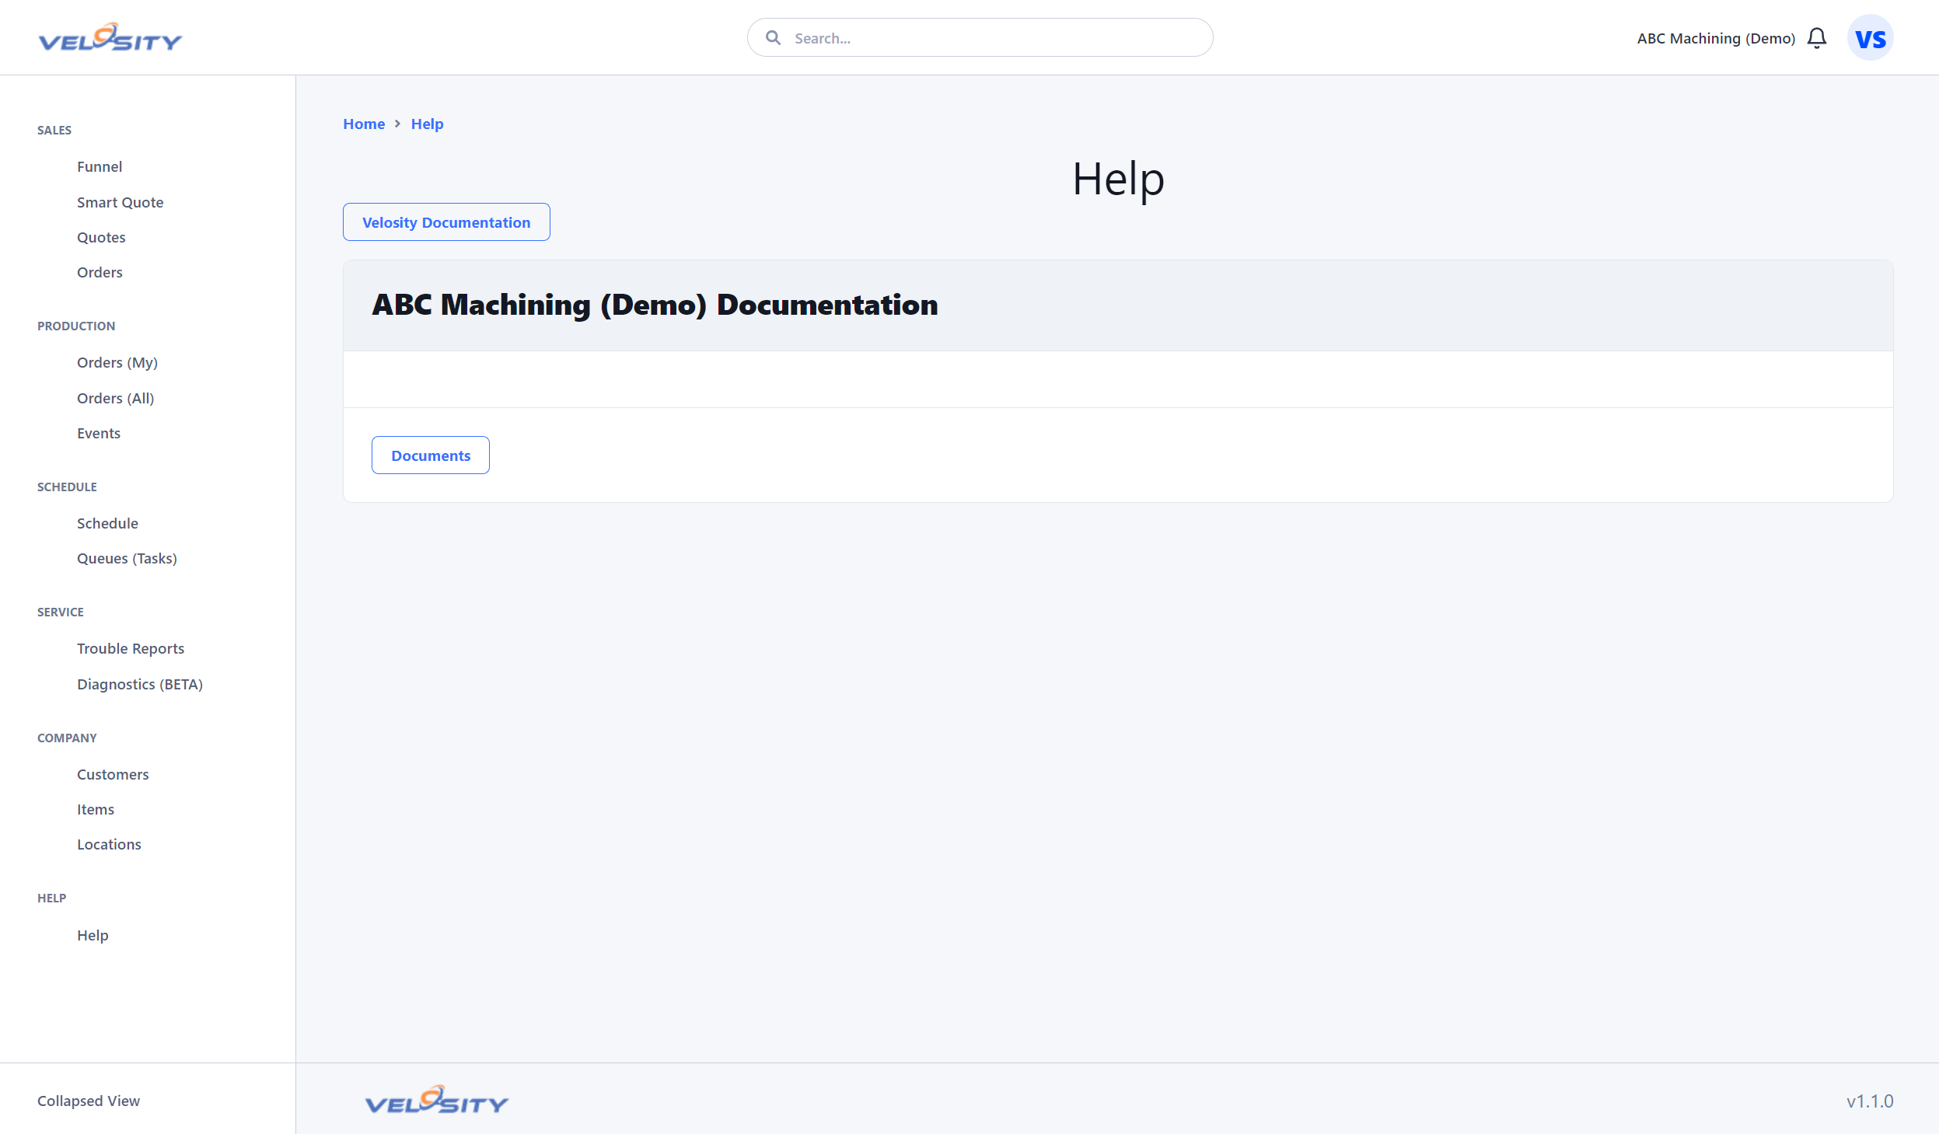Click the Help breadcrumb link
1939x1134 pixels.
point(427,124)
